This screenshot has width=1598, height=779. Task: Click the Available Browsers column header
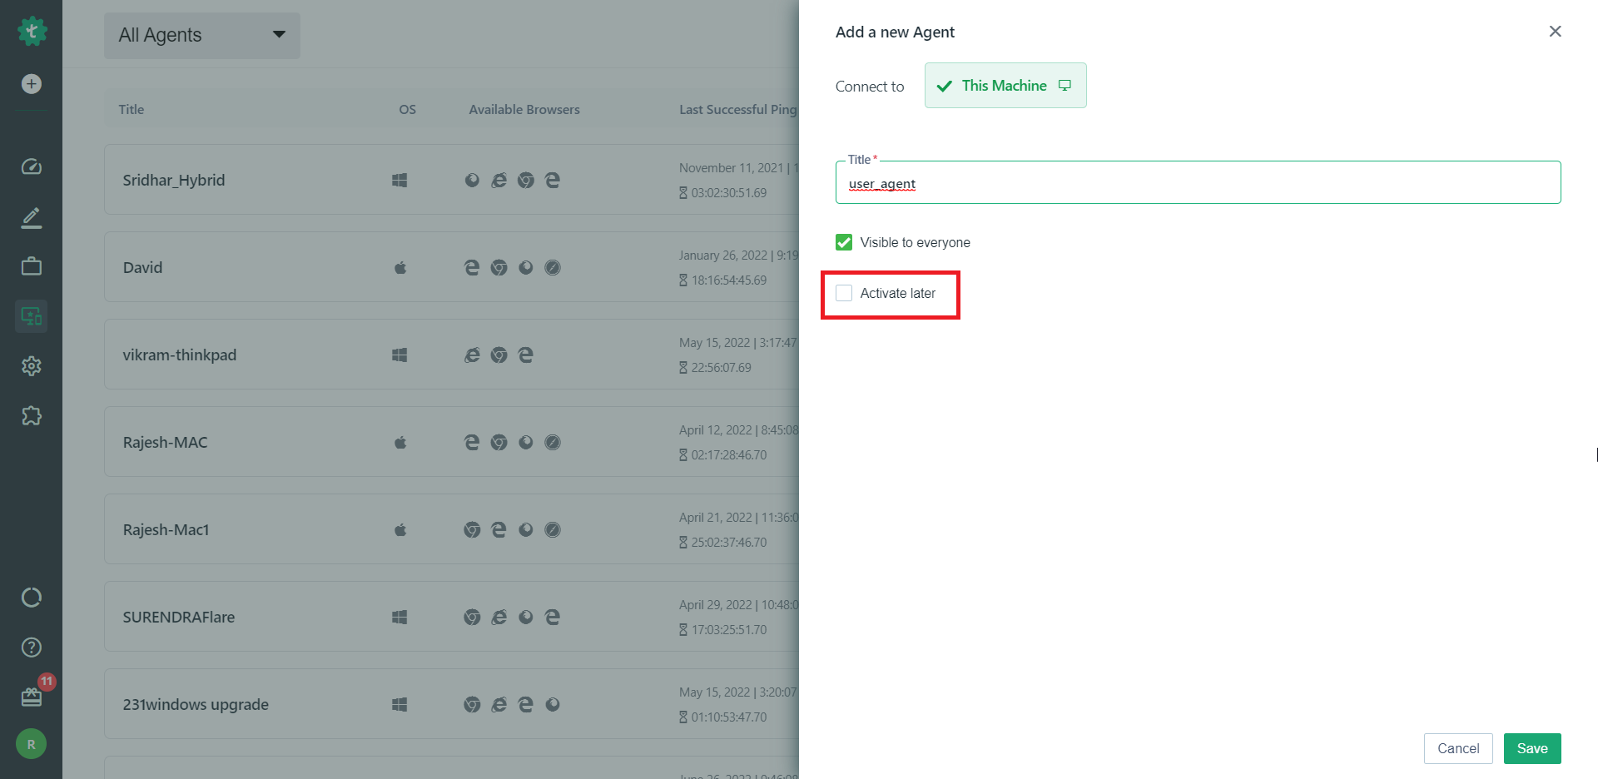coord(524,109)
